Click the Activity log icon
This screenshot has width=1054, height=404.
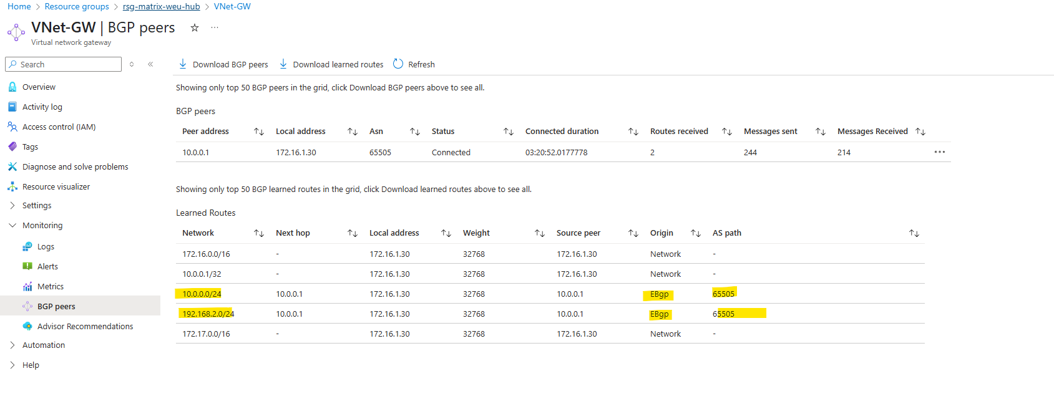point(12,107)
